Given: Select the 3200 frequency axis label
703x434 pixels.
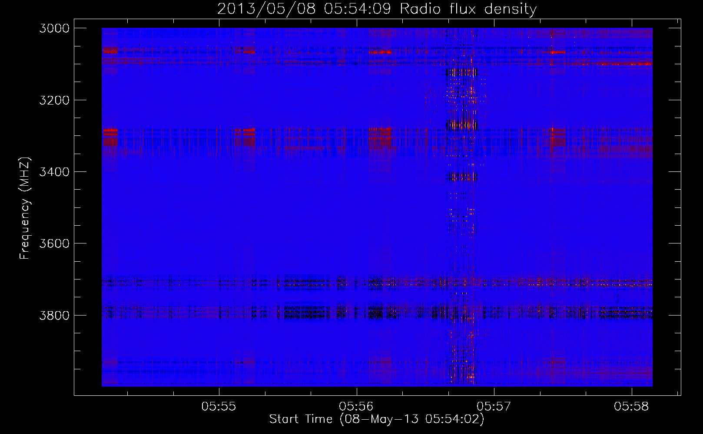Looking at the screenshot, I should coord(54,100).
